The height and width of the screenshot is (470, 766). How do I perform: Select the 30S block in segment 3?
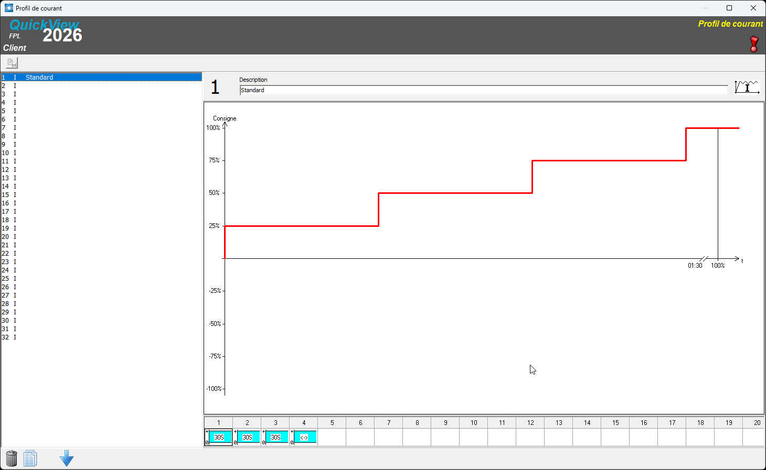point(275,437)
